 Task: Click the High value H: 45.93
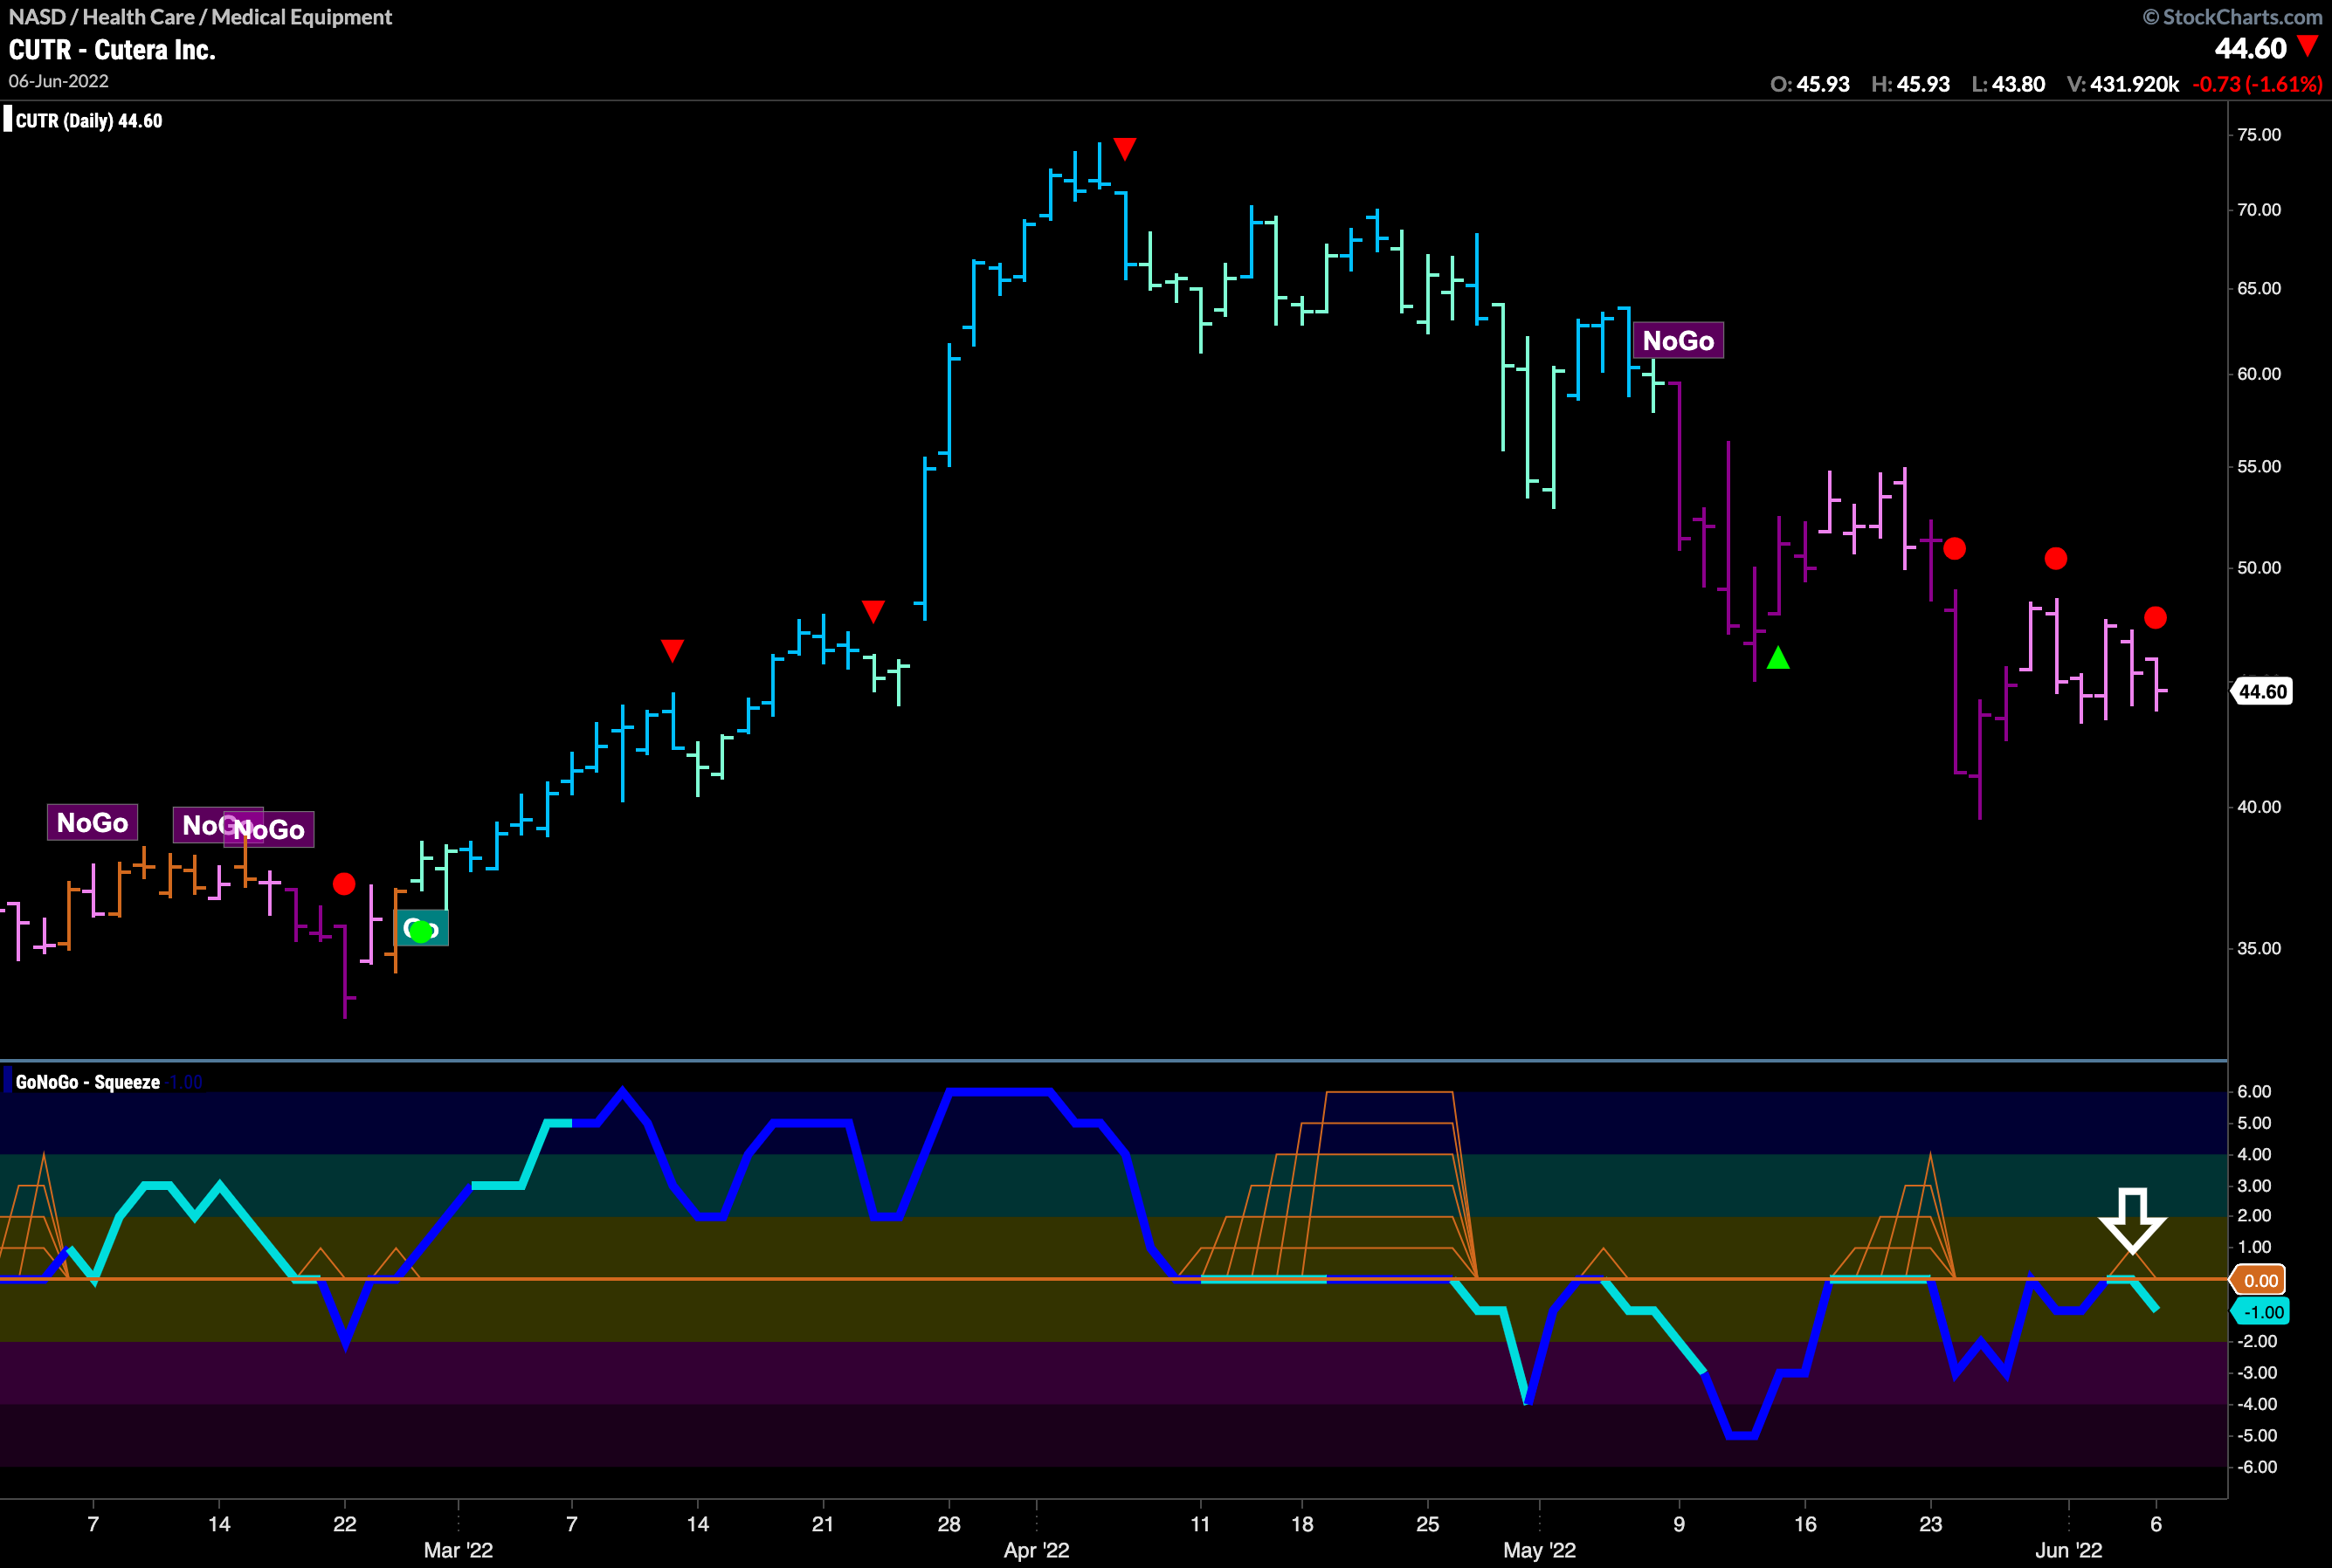1911,84
